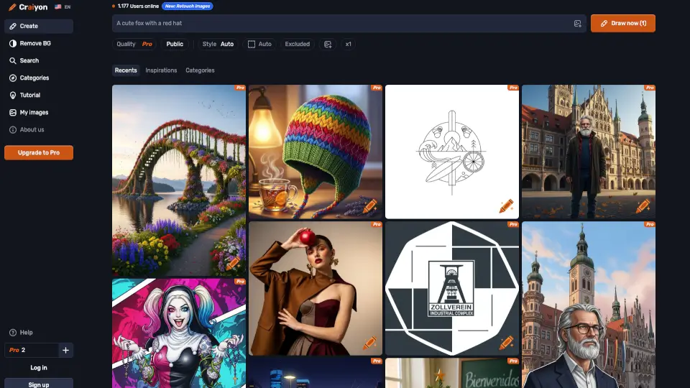Toggle the Public visibility option
The width and height of the screenshot is (690, 388).
[x=175, y=44]
